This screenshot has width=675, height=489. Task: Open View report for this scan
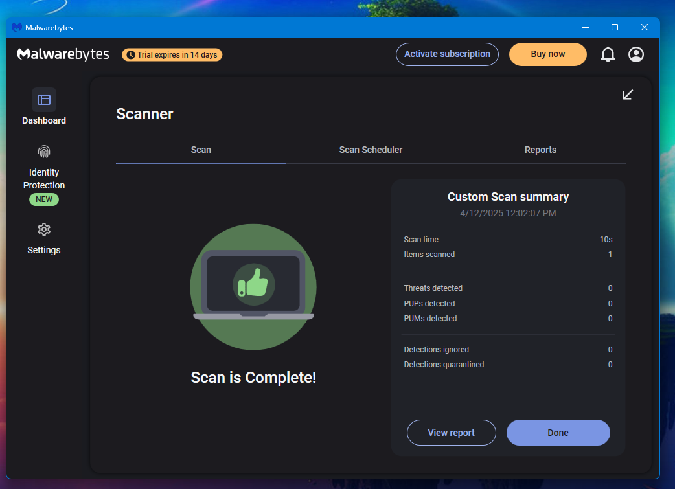(451, 433)
